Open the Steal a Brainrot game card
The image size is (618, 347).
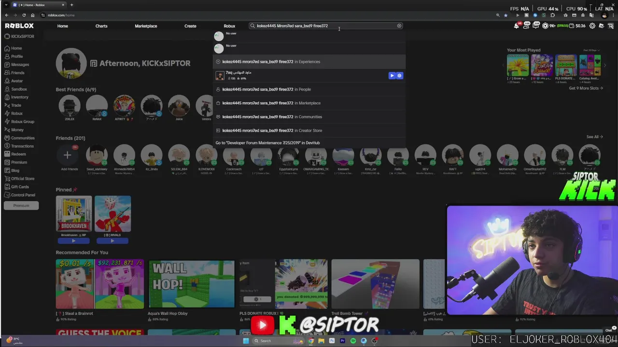point(99,284)
